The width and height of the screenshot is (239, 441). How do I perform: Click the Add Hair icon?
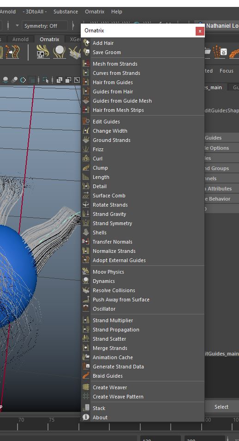tap(86, 43)
